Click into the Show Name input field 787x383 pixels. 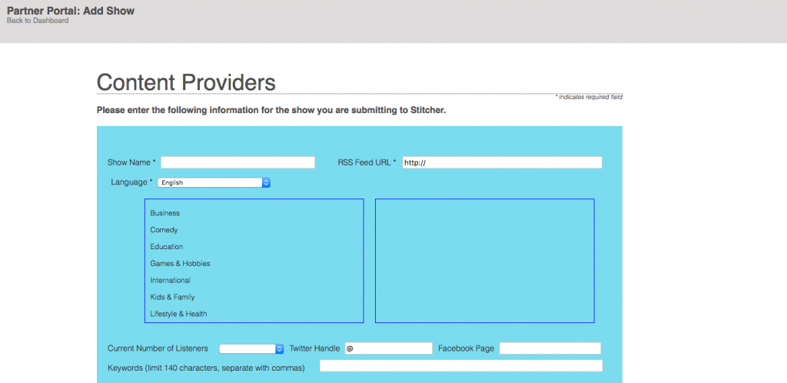(x=238, y=162)
